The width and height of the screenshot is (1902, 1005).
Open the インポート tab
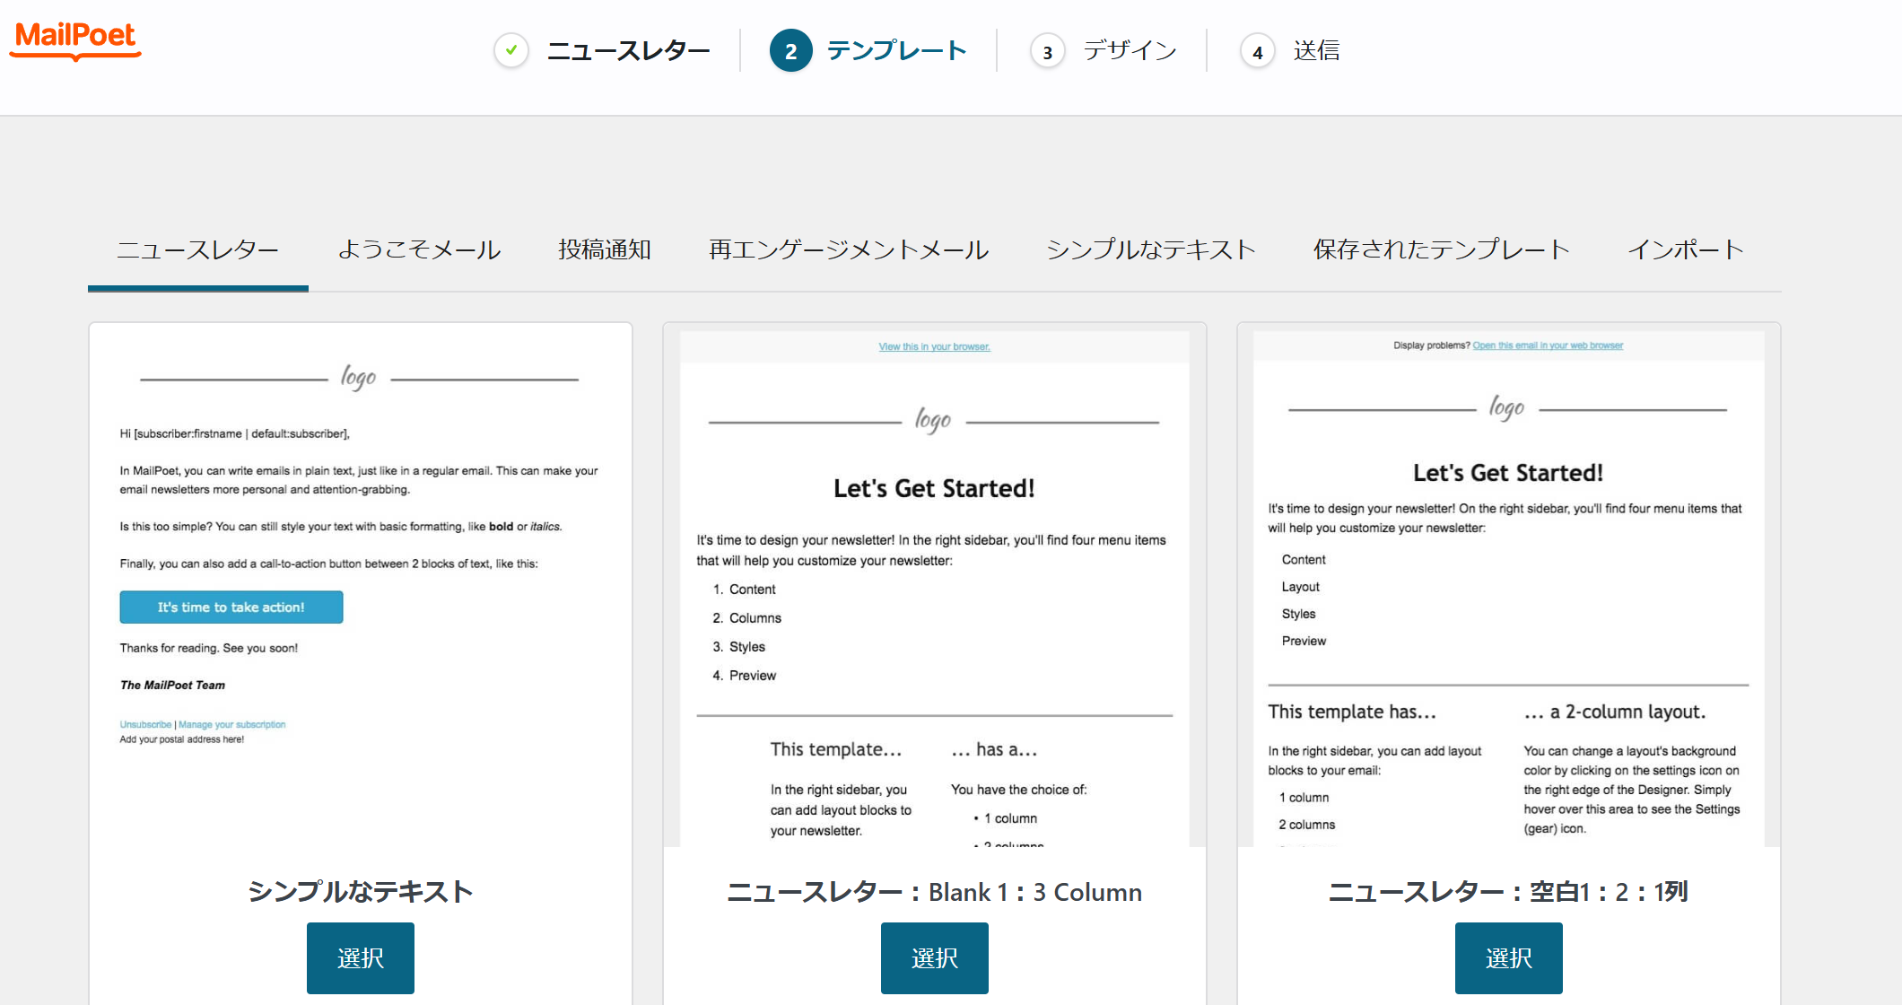tap(1686, 249)
